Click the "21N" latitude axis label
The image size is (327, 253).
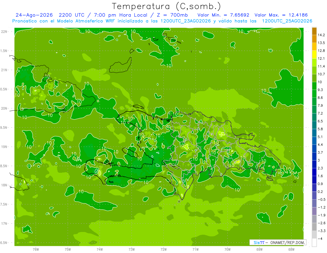tap(4, 70)
